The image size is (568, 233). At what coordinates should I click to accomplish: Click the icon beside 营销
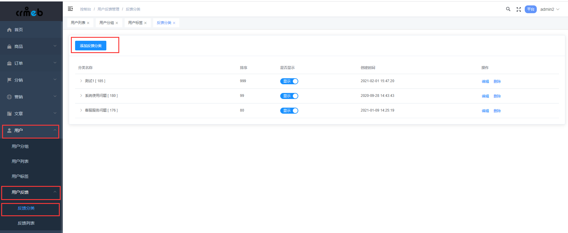(x=9, y=97)
